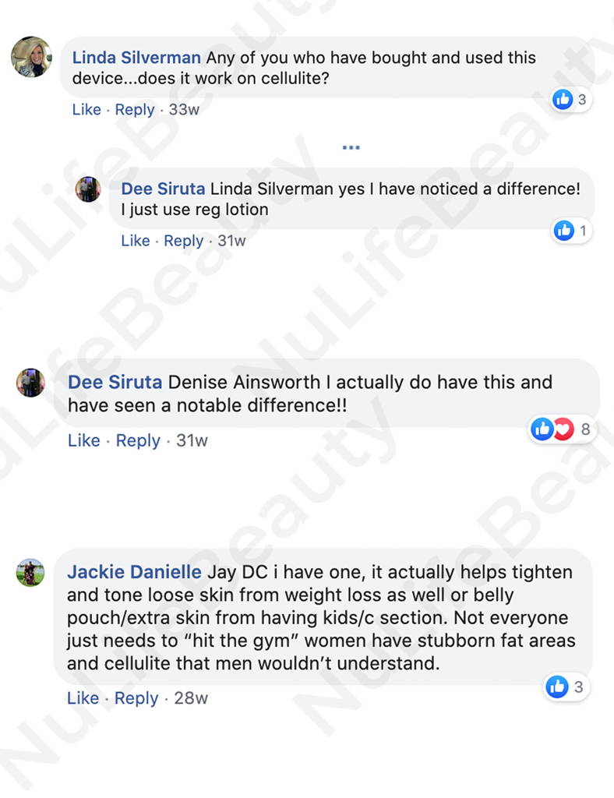Reply to Linda Silverman's comment
This screenshot has height=798, width=614.
[135, 109]
